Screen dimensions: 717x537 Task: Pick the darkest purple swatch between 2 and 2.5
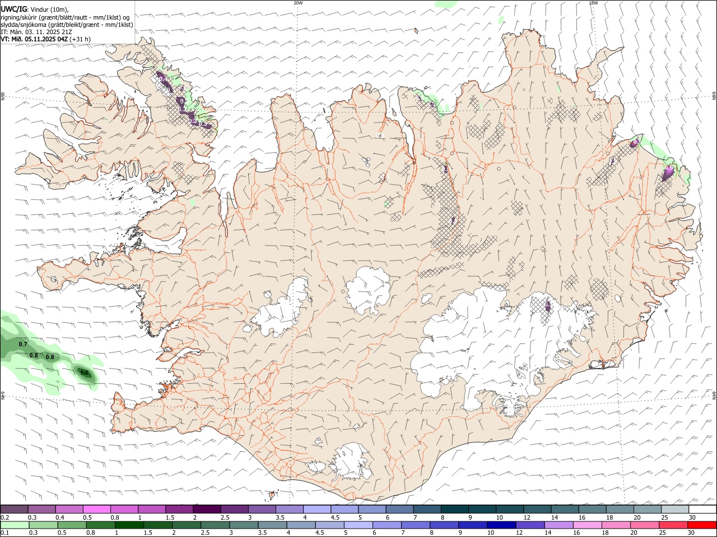point(207,509)
